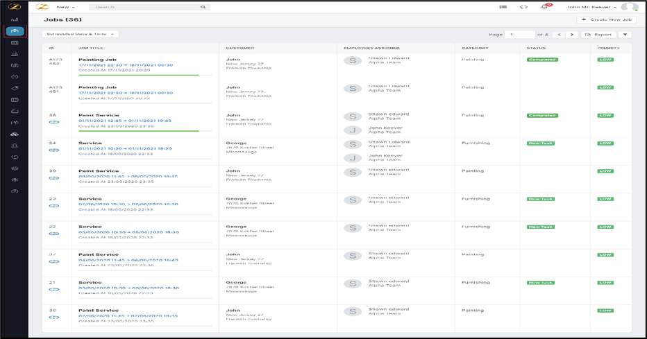Viewport: 647px width, 339px height.
Task: Click the user profile avatar picture
Action: (630, 7)
